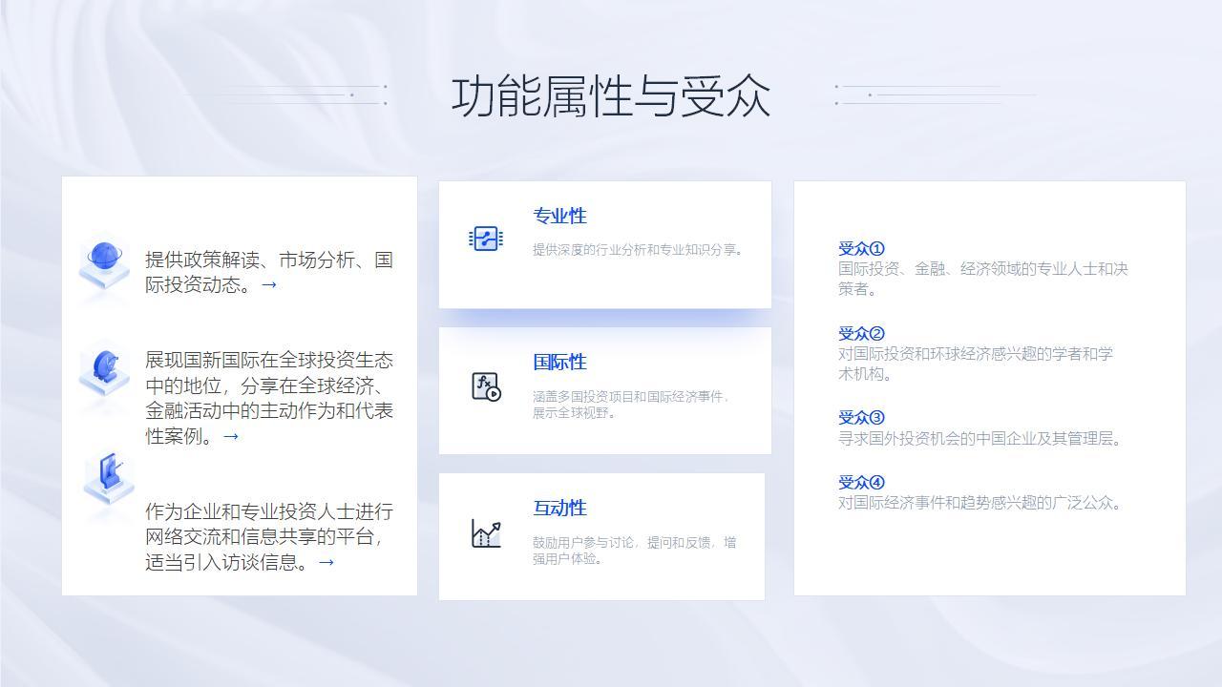Click the arrow after 适当引入访谈信息

pos(327,562)
